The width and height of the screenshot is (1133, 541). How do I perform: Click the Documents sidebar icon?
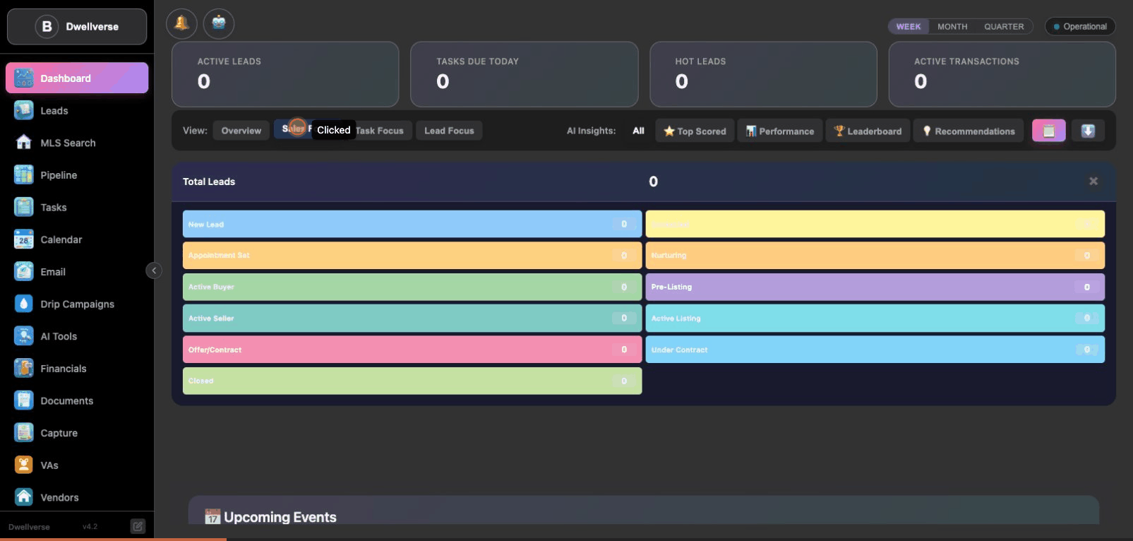24,401
